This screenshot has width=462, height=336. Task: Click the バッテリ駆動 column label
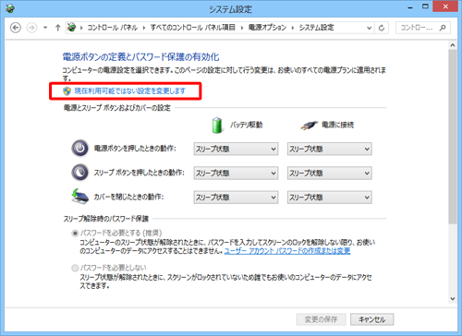(x=246, y=125)
